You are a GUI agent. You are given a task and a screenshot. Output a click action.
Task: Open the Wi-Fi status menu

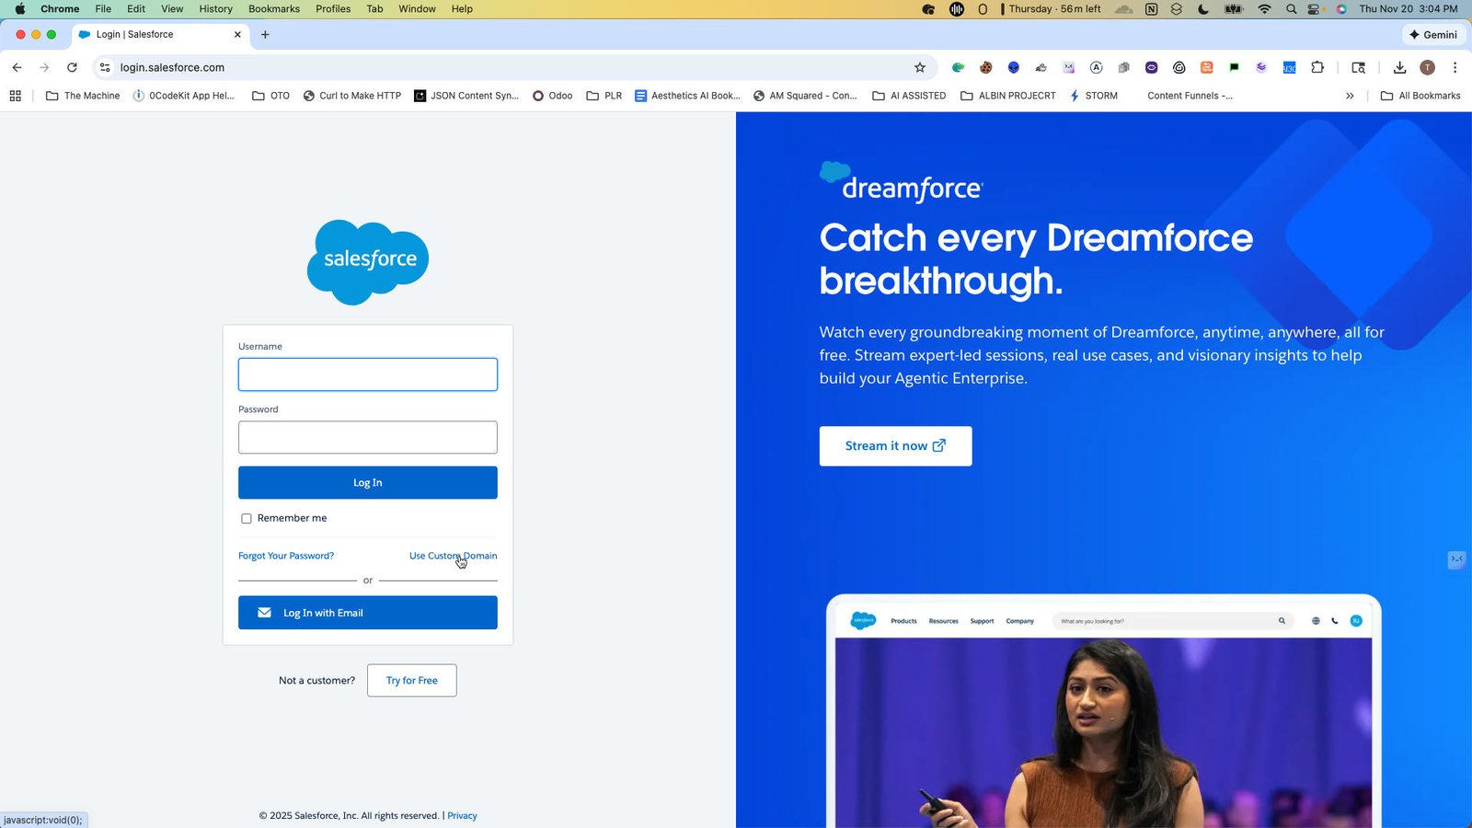pos(1264,9)
